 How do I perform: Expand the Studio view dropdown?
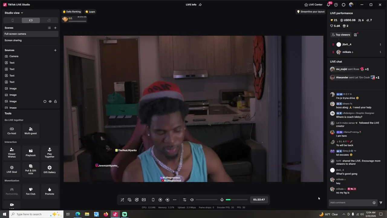pyautogui.click(x=14, y=13)
